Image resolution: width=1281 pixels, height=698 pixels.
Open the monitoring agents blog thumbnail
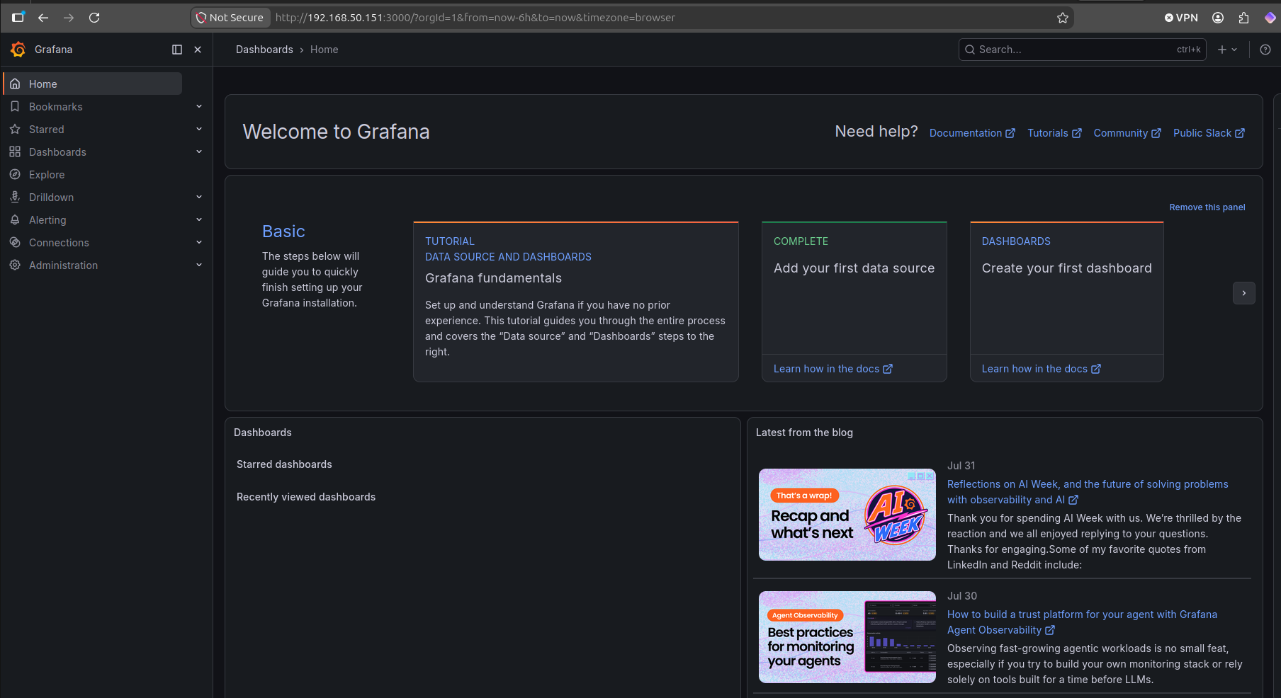click(847, 637)
